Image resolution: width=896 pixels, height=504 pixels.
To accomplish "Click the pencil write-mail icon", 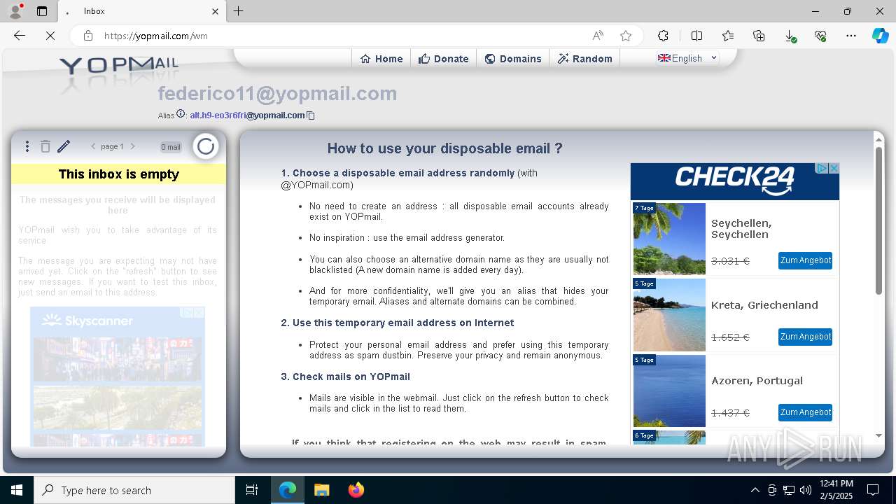I will (64, 146).
